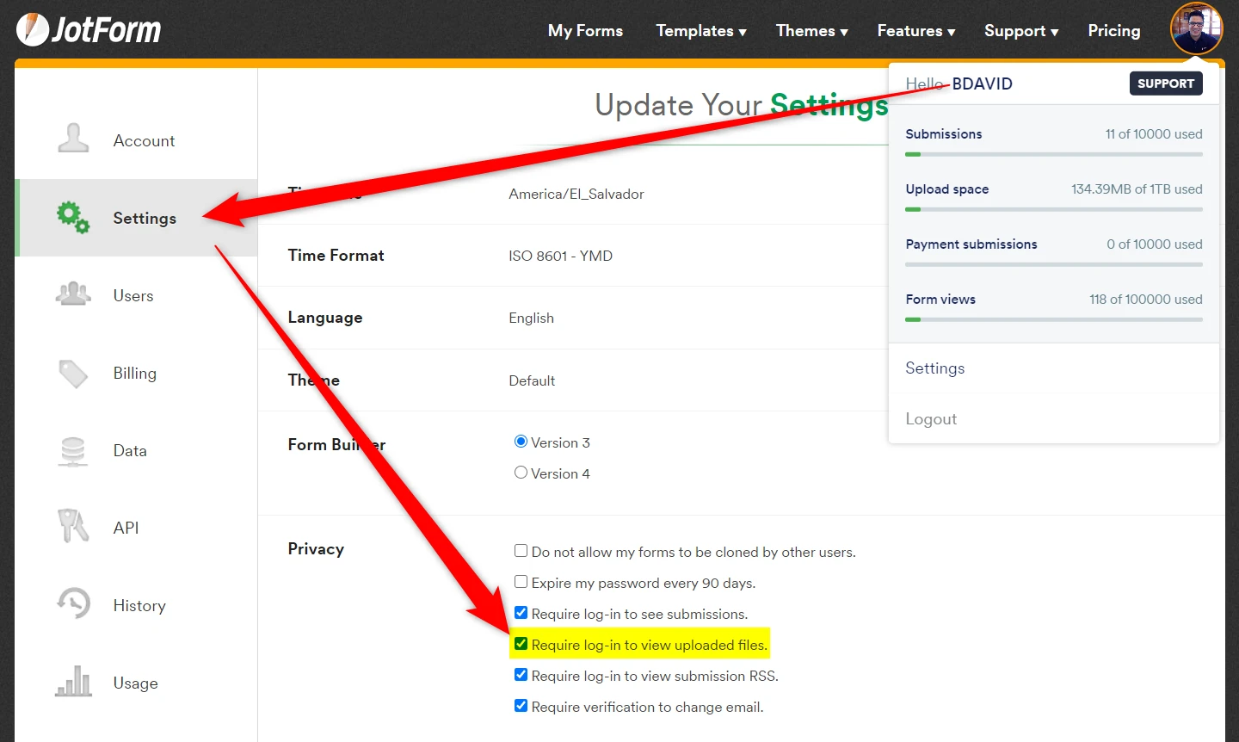
Task: Click the Usage bar chart icon
Action: [x=73, y=682]
